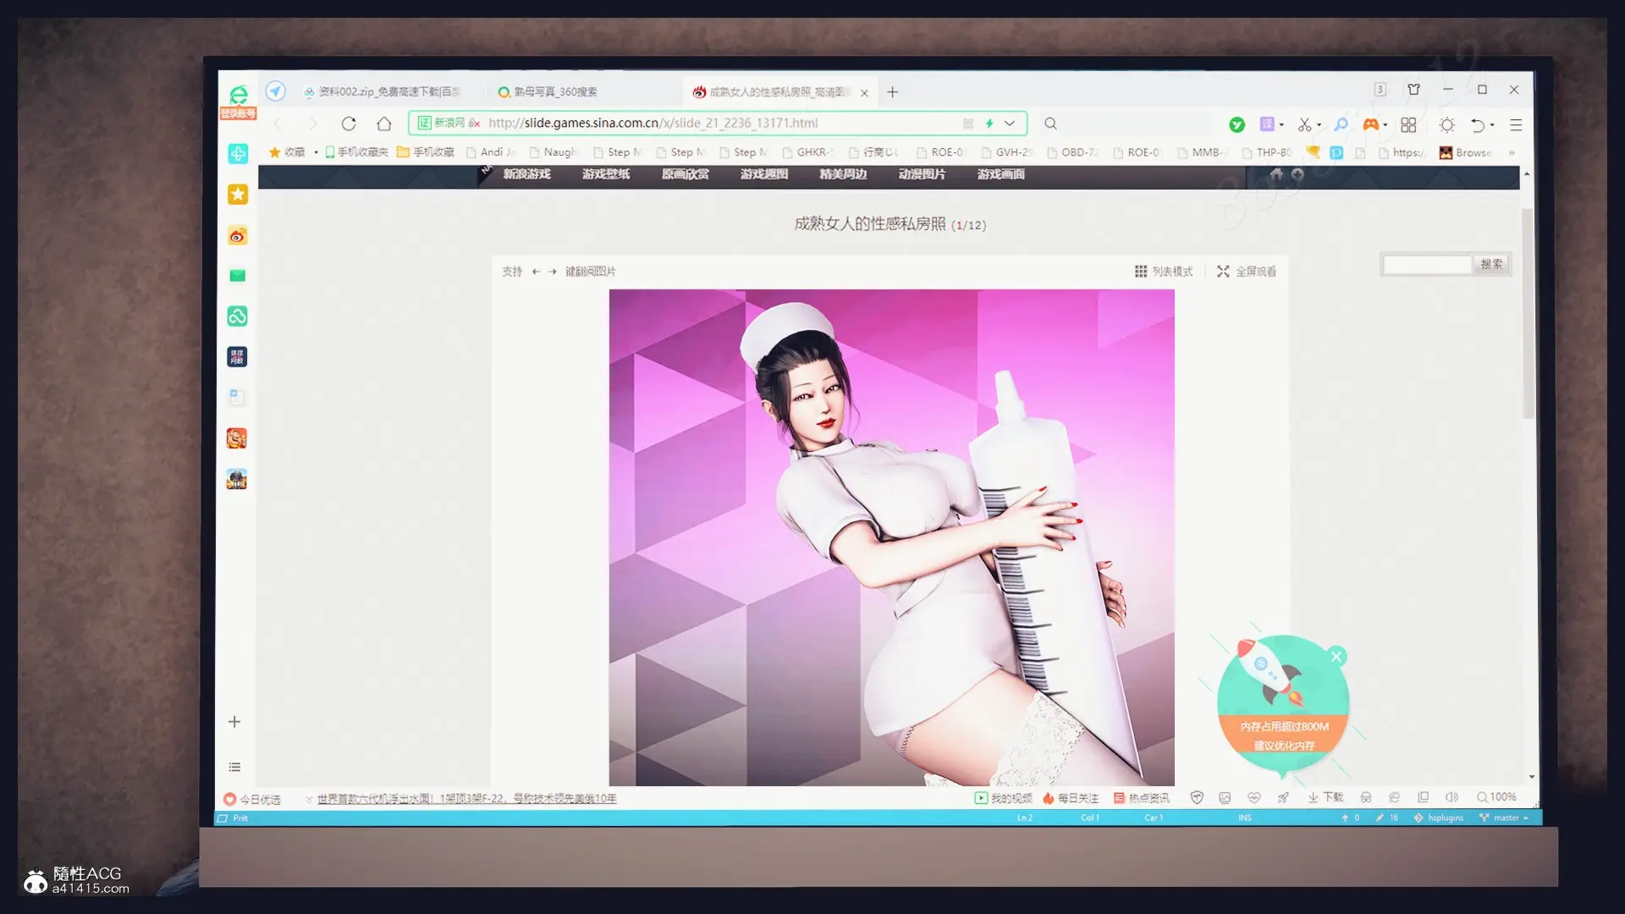Switch to 列表模式 list mode
The image size is (1625, 914).
point(1164,272)
